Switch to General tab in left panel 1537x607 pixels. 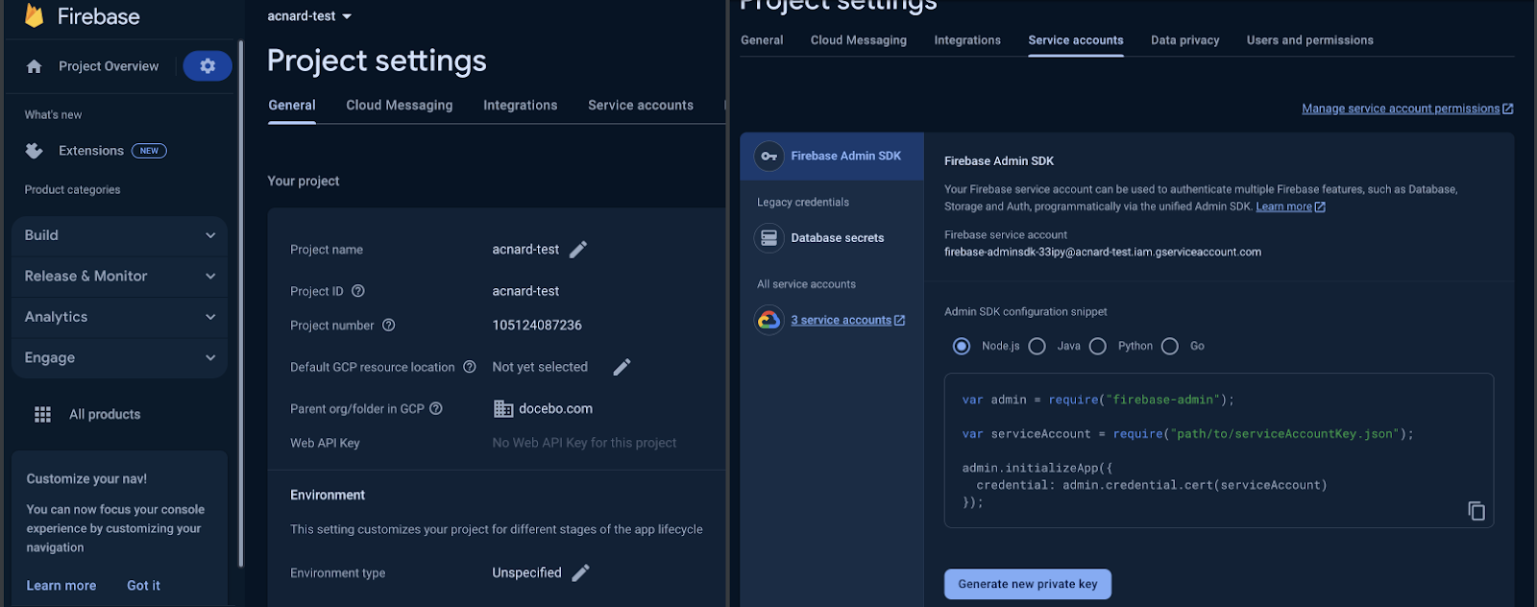[x=292, y=106]
